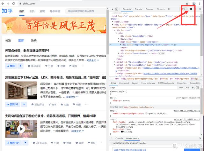
Task: Activate the inspect element picker tool
Action: click(x=112, y=9)
